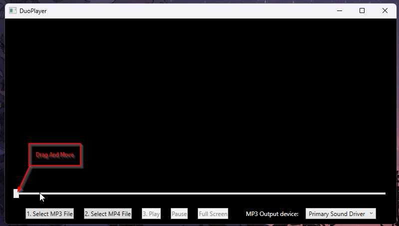399x226 pixels.
Task: Click the MP3 Output device label
Action: pos(272,214)
